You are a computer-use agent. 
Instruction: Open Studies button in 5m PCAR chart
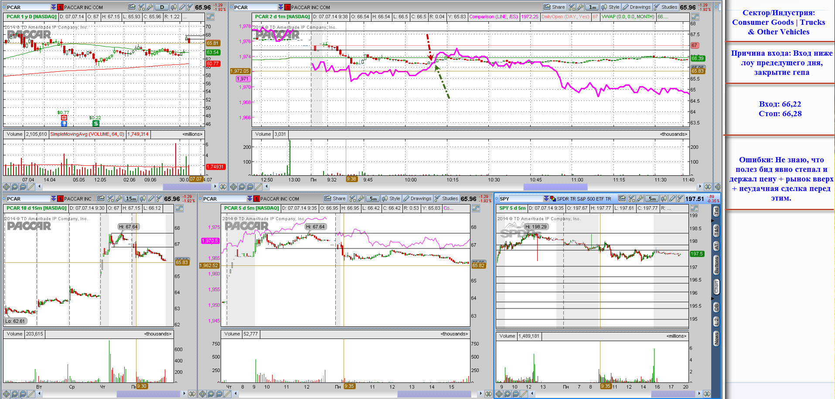[446, 198]
